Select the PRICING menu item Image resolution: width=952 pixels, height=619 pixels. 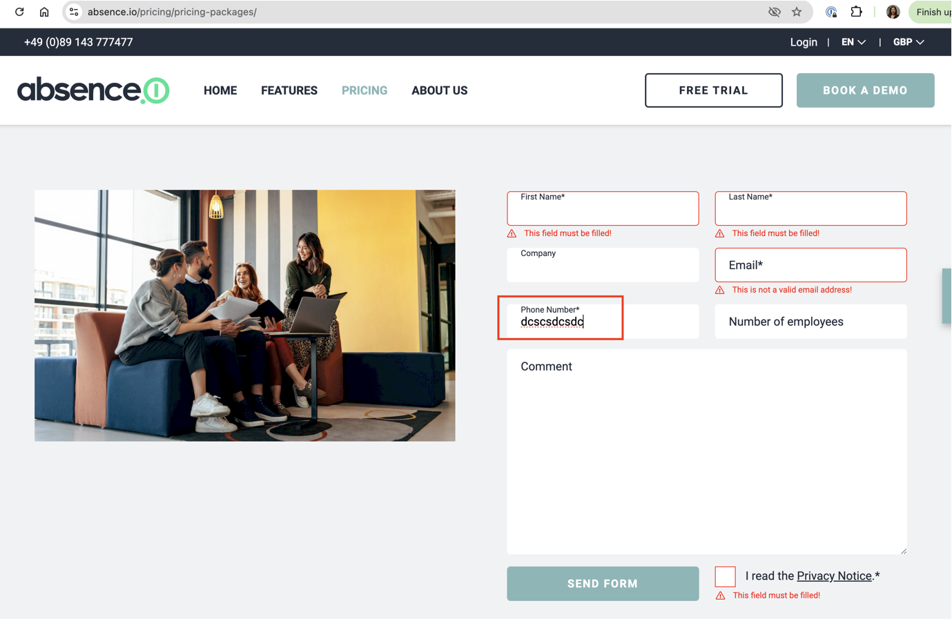365,90
